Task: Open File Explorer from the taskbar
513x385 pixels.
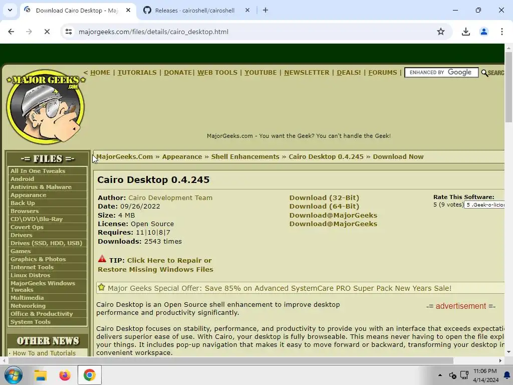Action: click(41, 375)
